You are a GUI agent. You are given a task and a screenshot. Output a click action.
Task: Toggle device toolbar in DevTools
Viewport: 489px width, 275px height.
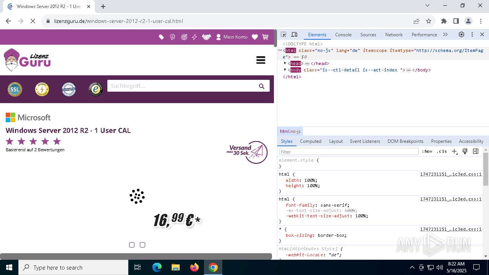[294, 34]
